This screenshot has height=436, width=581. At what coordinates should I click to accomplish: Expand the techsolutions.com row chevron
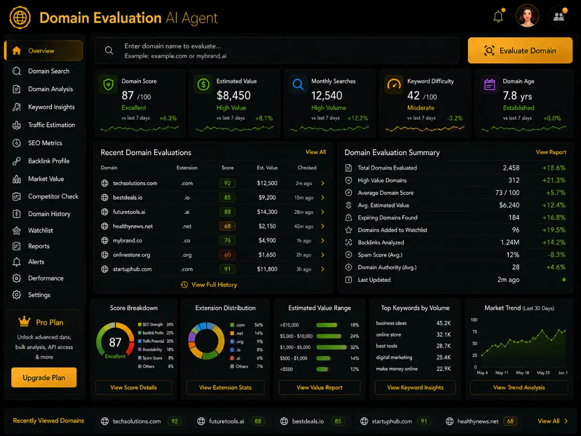click(x=323, y=184)
